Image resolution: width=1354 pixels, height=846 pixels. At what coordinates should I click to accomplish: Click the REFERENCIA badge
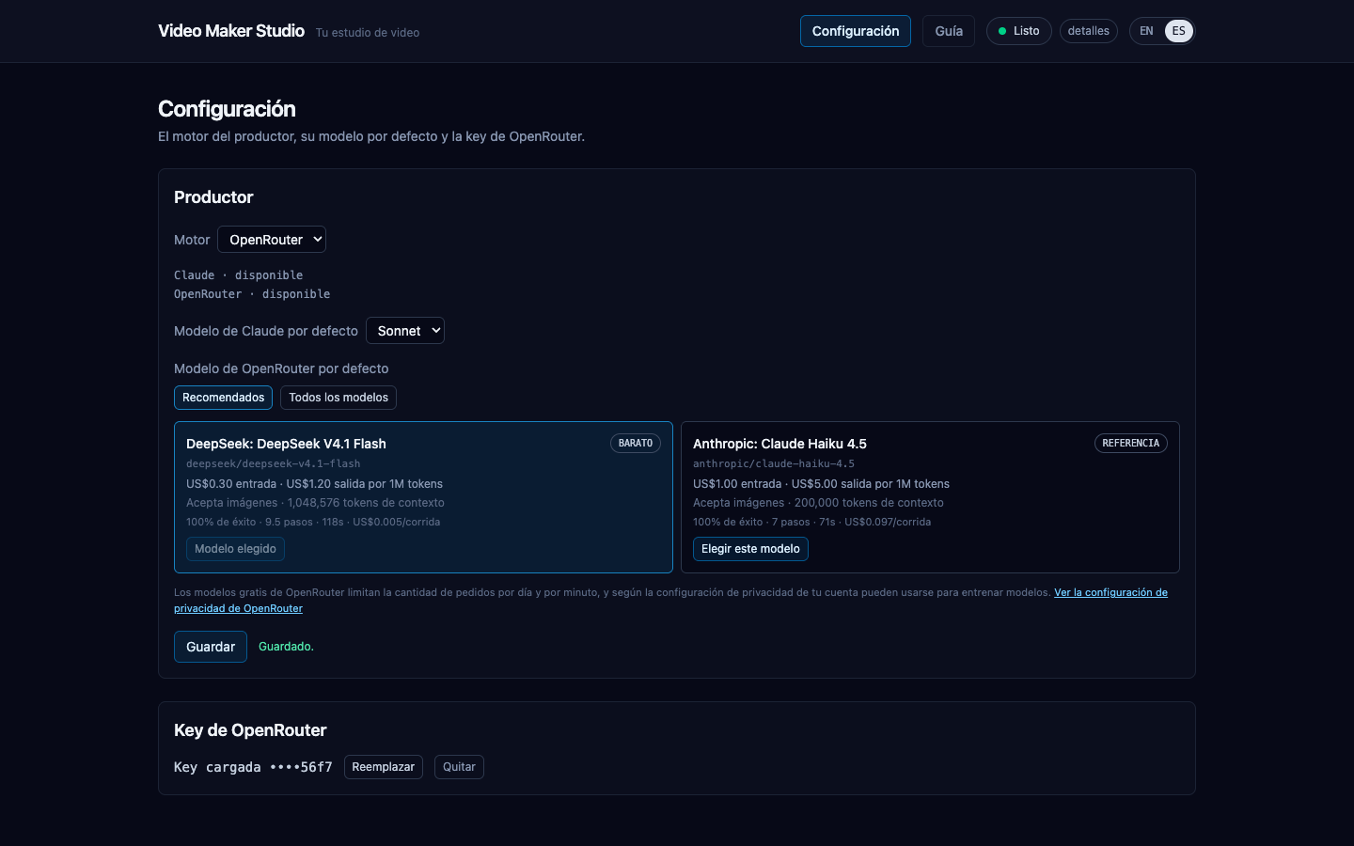click(x=1131, y=444)
